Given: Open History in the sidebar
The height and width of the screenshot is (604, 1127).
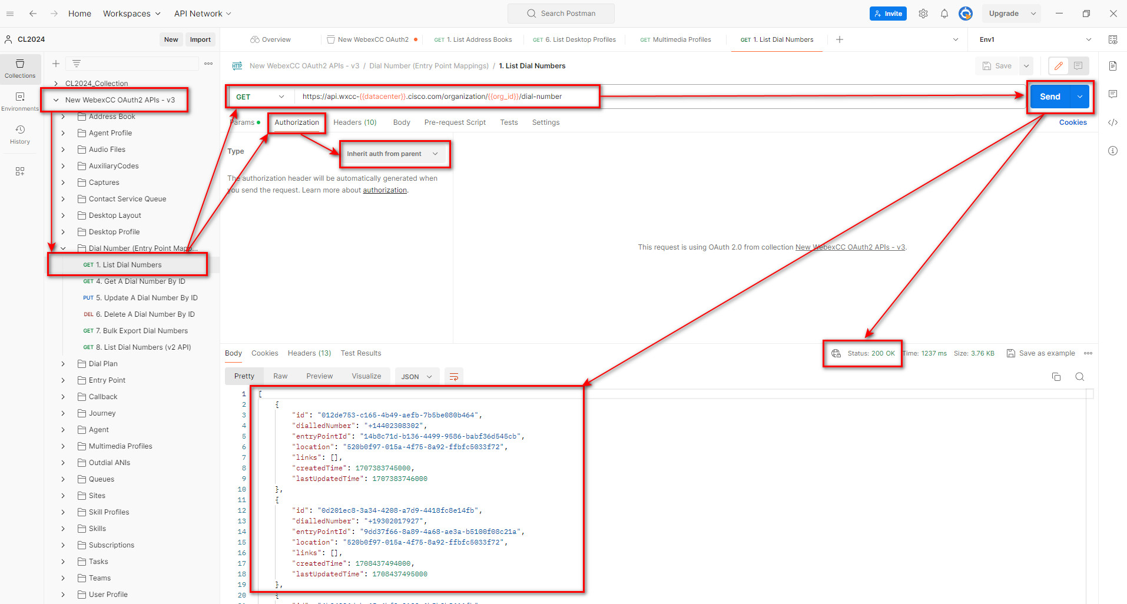Looking at the screenshot, I should click(20, 135).
